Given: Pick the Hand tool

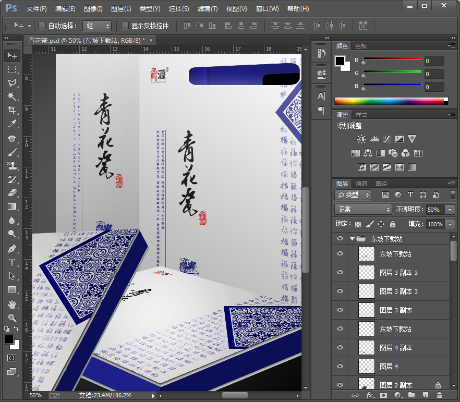Looking at the screenshot, I should point(11,303).
